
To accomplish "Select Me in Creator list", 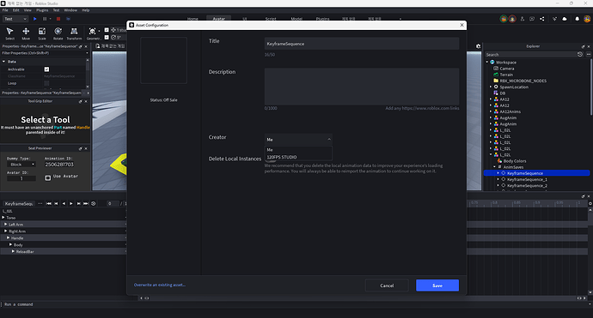I will tap(298, 150).
